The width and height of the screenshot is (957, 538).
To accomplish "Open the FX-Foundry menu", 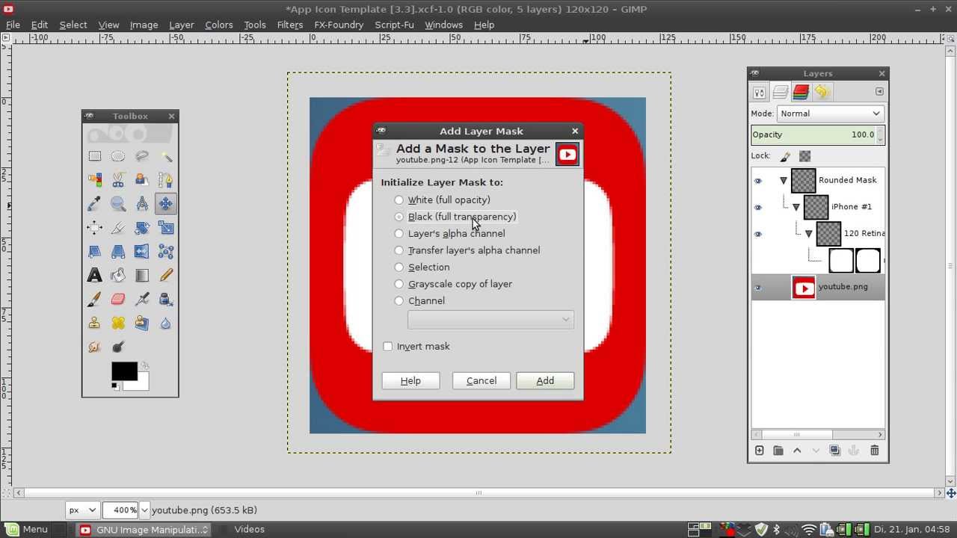I will (339, 25).
